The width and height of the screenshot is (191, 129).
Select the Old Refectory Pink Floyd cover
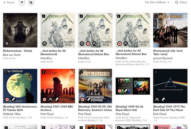(95, 86)
